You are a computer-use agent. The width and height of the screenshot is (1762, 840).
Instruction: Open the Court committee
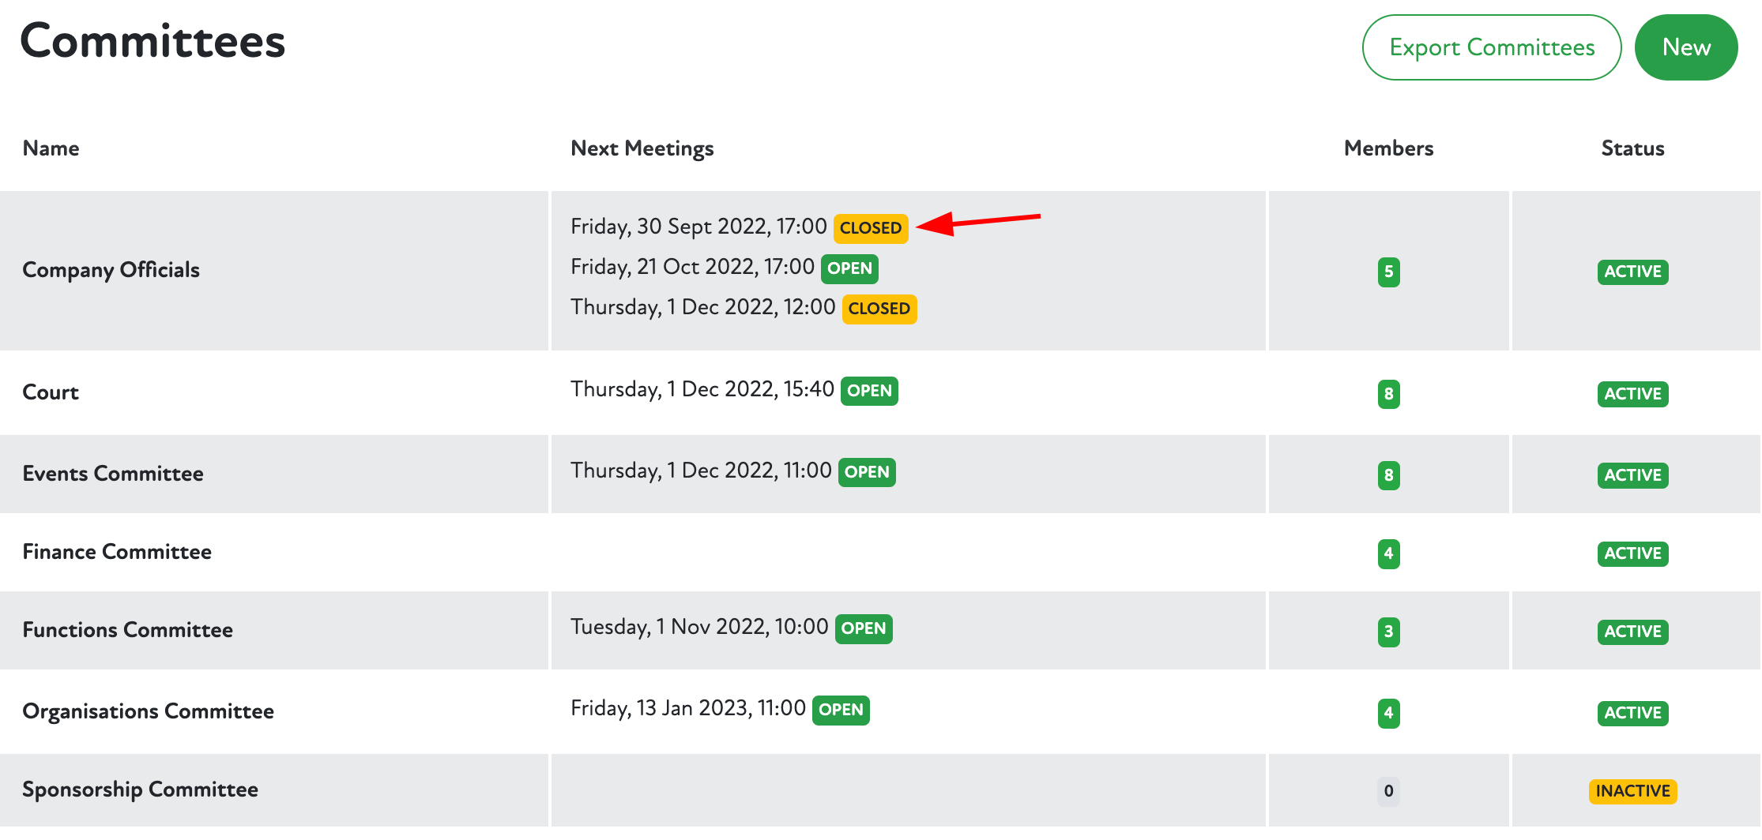tap(51, 392)
